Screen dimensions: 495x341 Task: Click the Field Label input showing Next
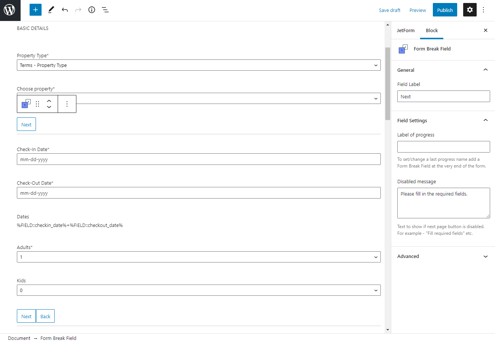pos(443,96)
